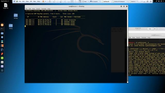This screenshot has height=93, width=165.
Task: Click the 192.168.2.4 Intel Corporate row
Action: [x=51, y=20]
